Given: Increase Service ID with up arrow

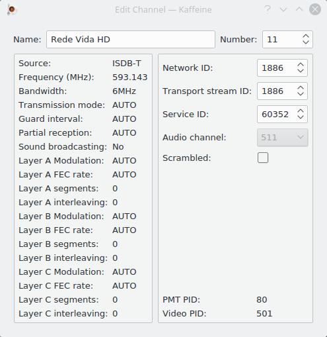Looking at the screenshot, I should pos(301,111).
